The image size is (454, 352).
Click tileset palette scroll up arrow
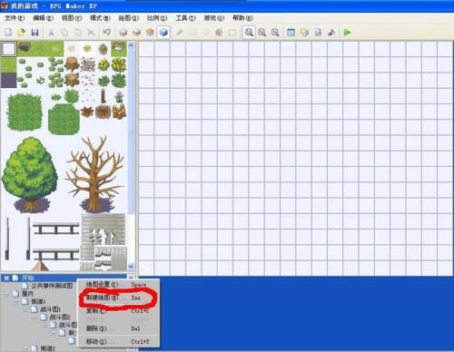[x=131, y=45]
